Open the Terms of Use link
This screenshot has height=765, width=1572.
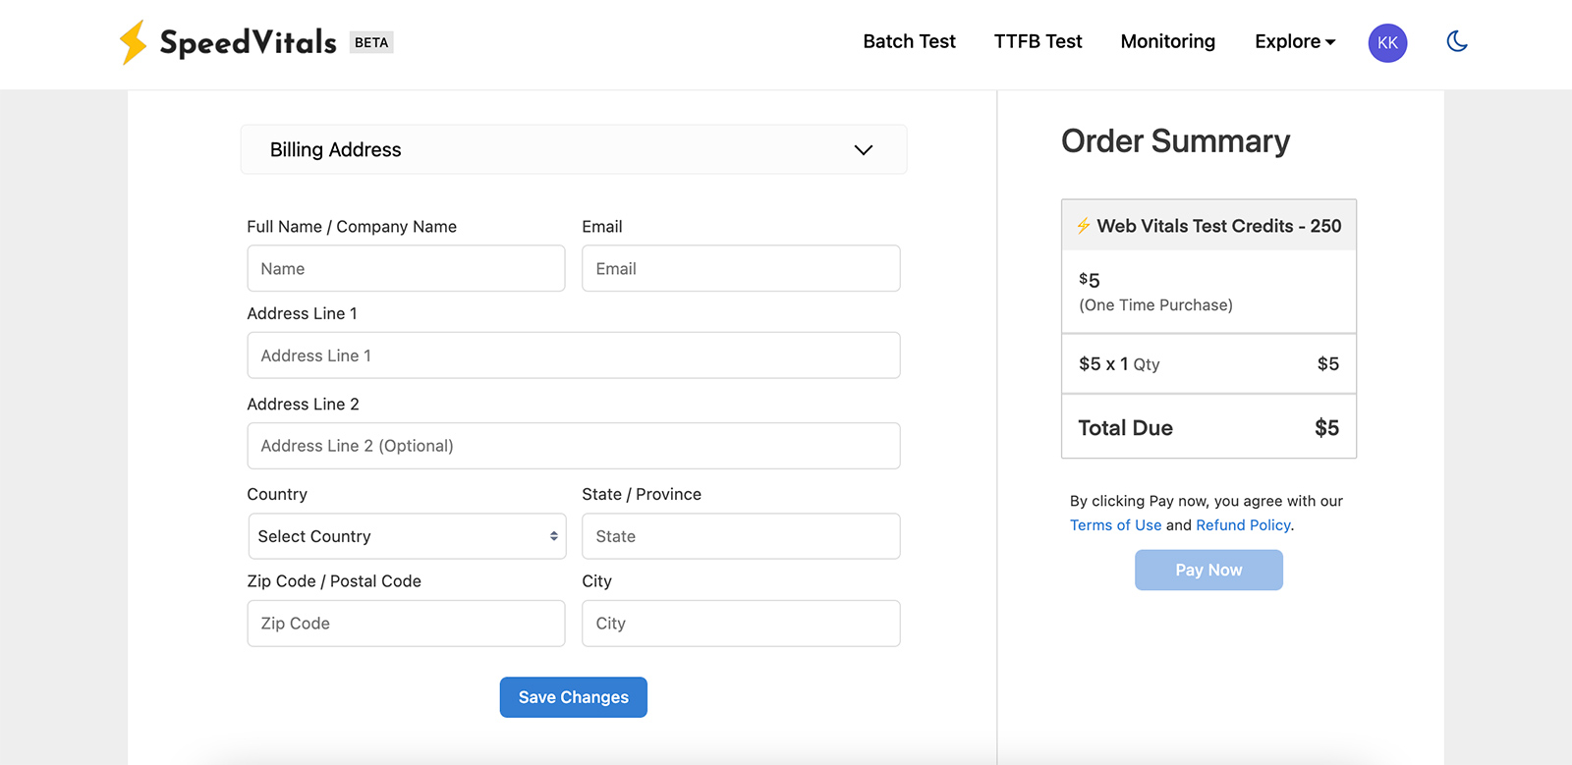click(1115, 525)
